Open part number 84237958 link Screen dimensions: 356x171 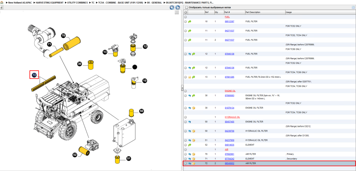(x=229, y=140)
